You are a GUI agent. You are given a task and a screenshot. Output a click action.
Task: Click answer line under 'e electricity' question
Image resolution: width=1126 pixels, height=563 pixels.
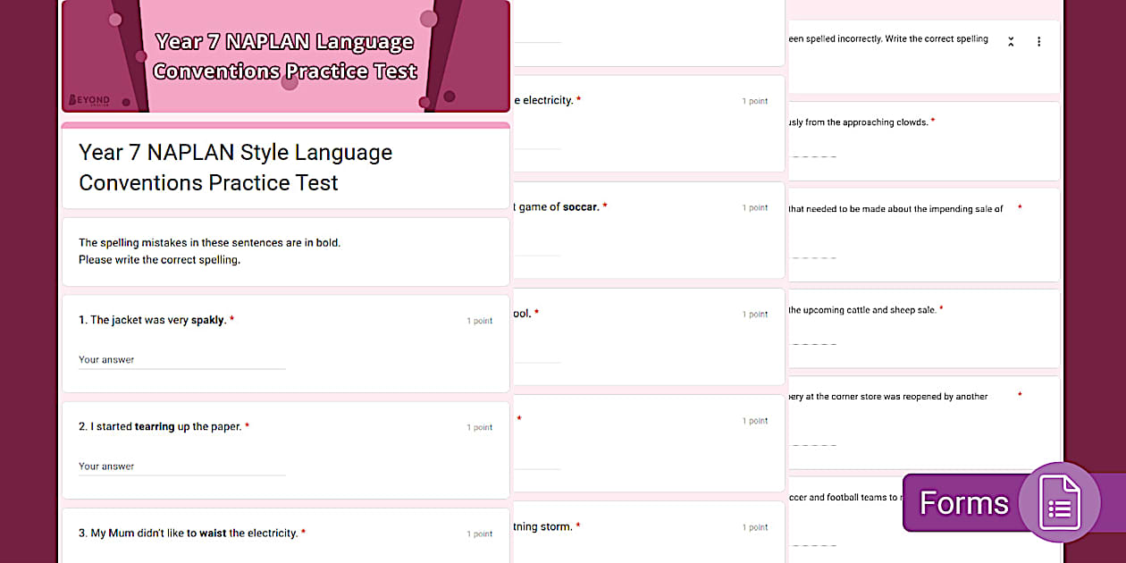[x=537, y=148]
